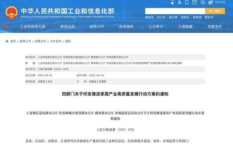This screenshot has width=233, height=145.
Task: Click the 分类 消费品工业管理 value
Action: (97, 82)
